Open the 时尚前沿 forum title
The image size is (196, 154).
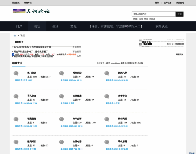click(x=77, y=73)
